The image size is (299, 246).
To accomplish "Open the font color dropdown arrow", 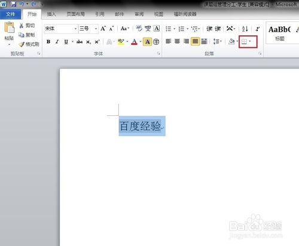I will (141, 42).
